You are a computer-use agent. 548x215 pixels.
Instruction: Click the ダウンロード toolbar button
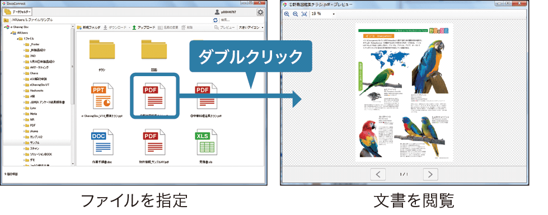pos(115,27)
